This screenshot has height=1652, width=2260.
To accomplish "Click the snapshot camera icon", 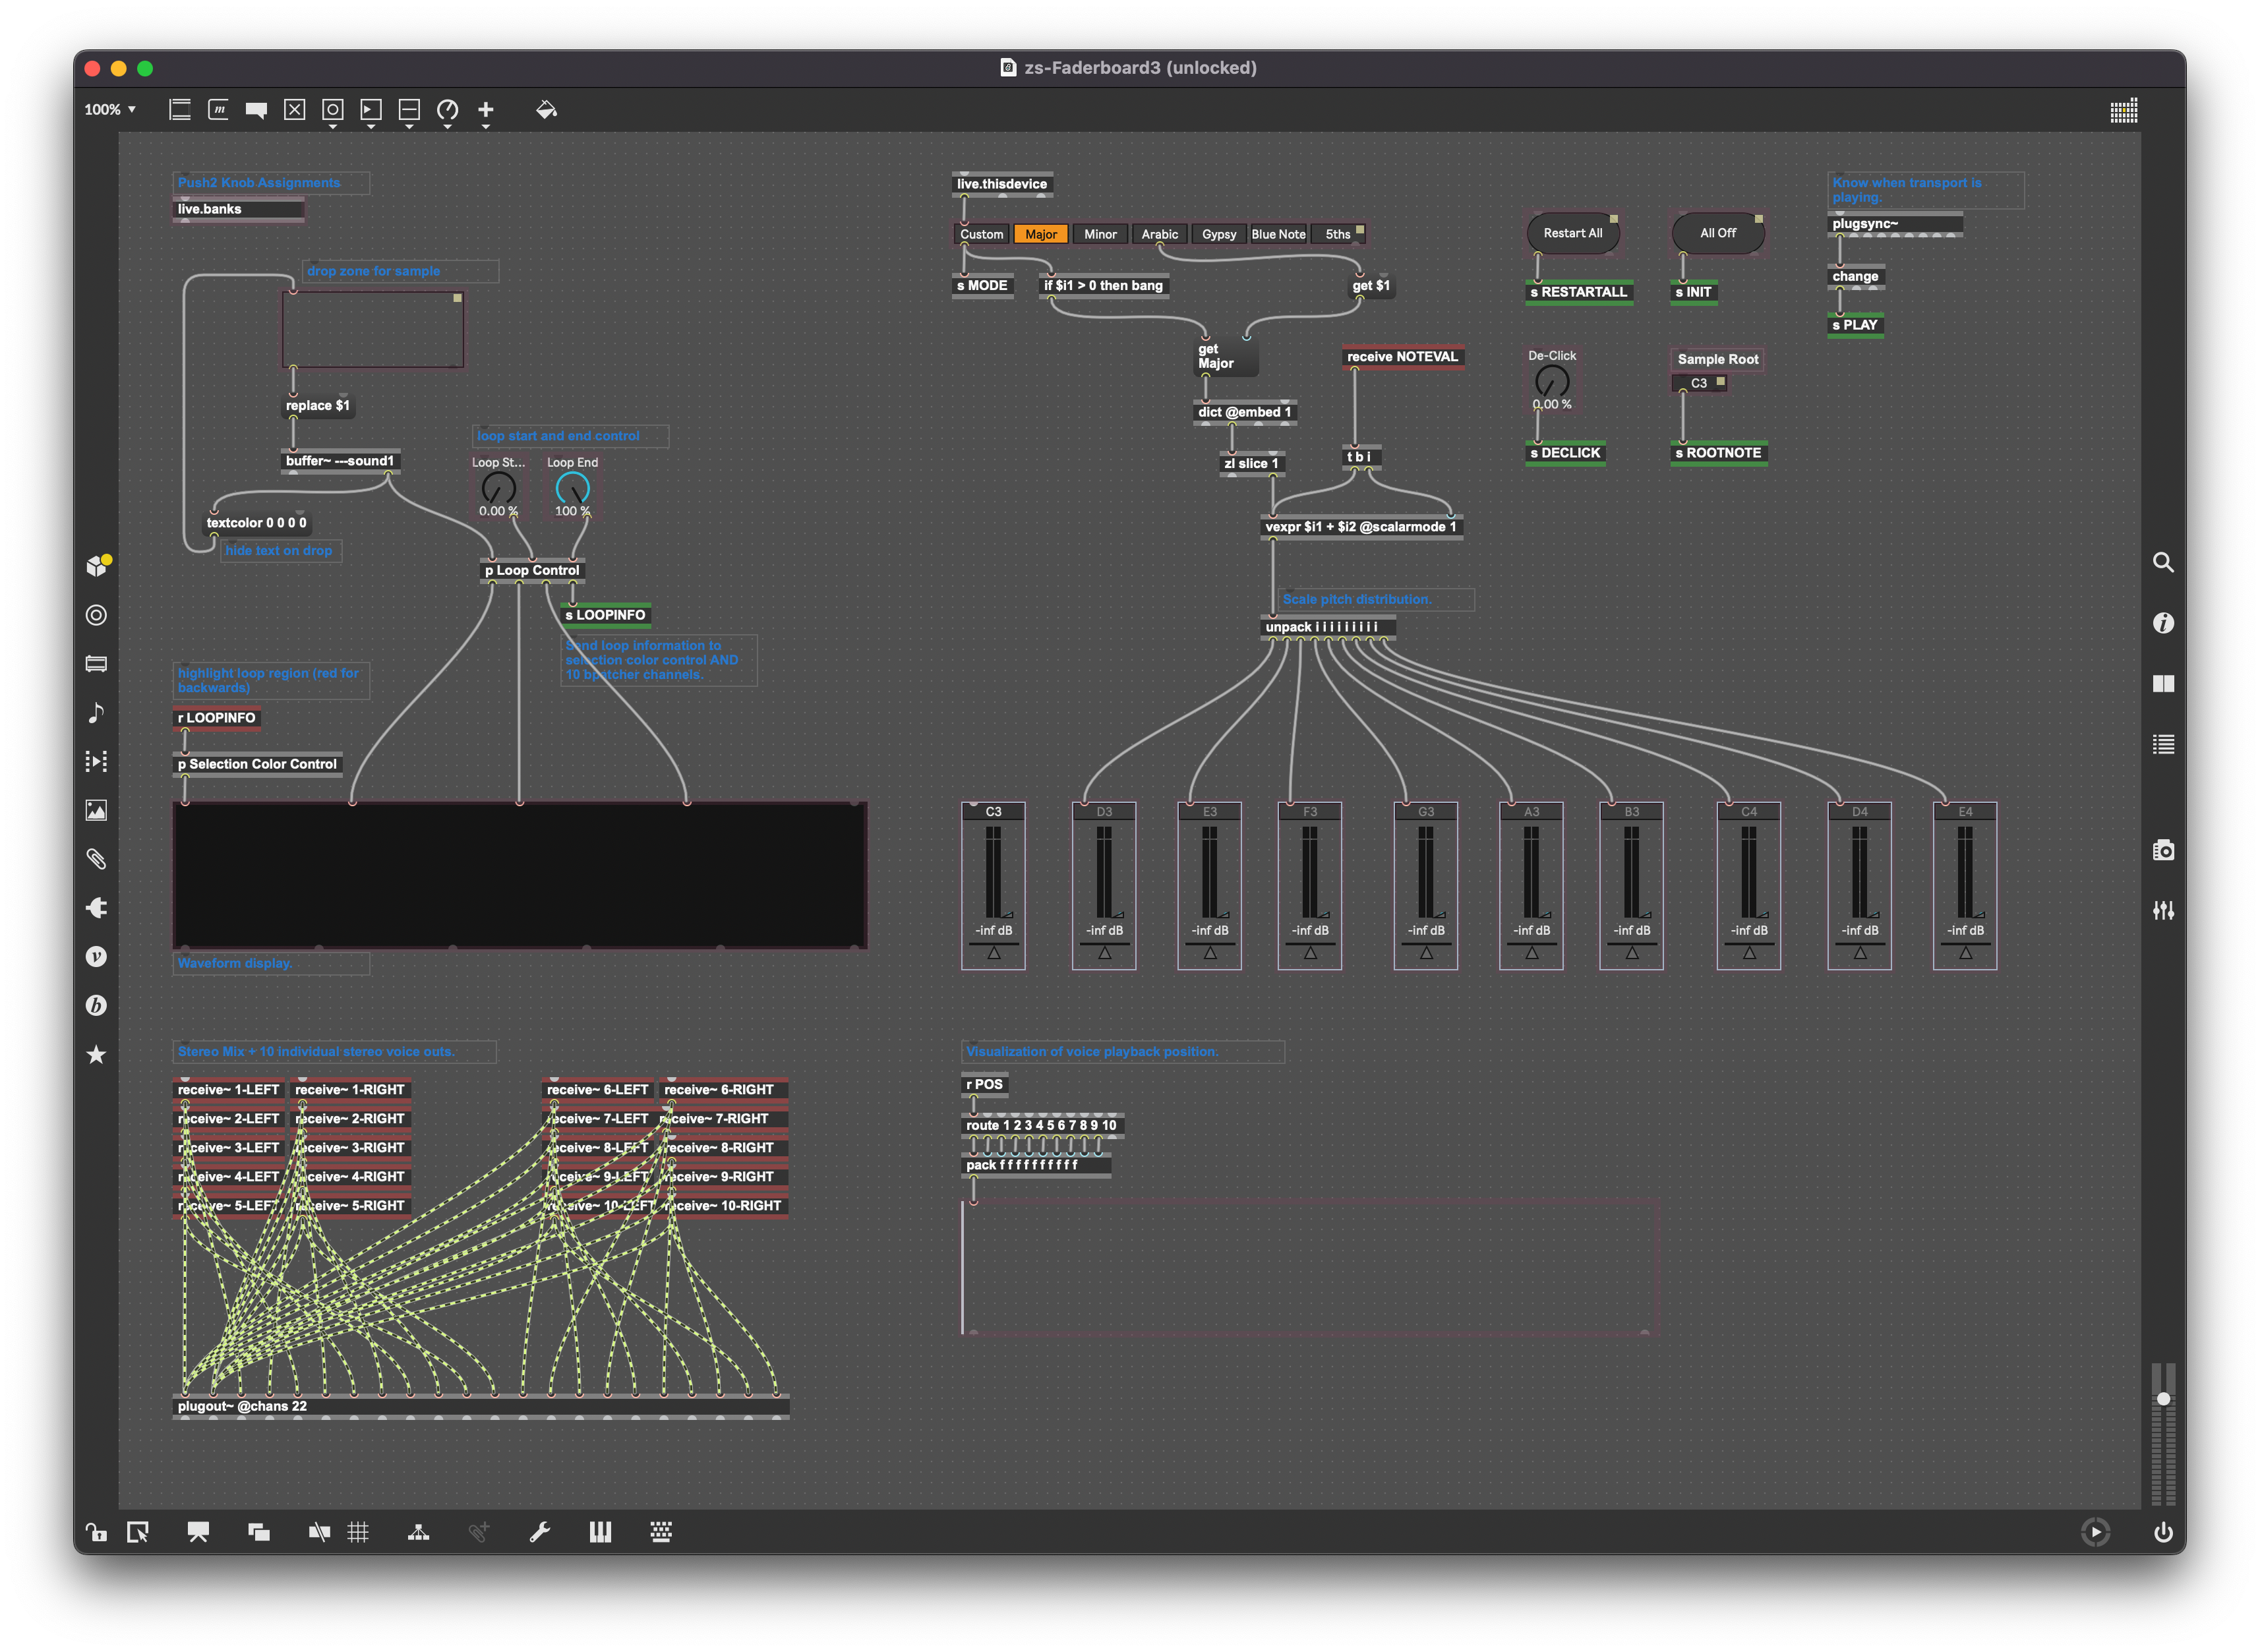I will point(2163,850).
